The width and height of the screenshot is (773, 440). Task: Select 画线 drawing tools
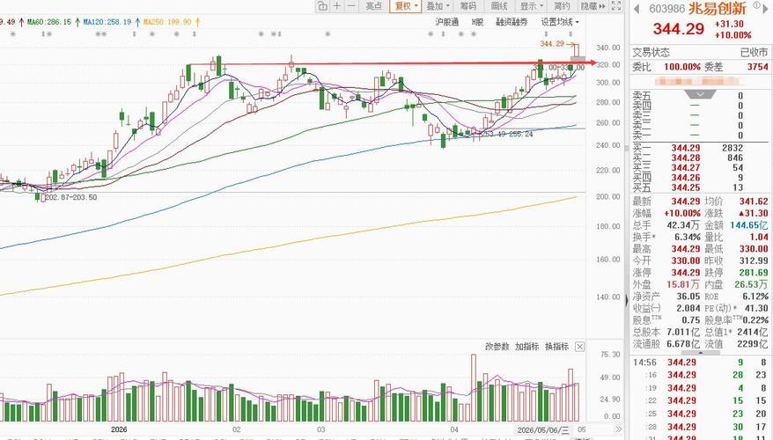[x=499, y=6]
